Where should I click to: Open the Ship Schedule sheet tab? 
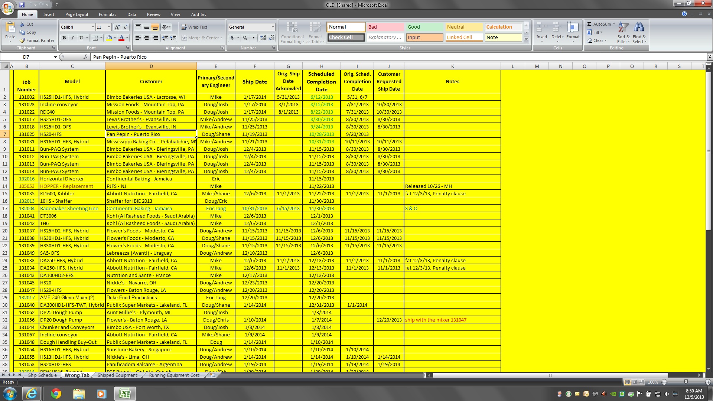pos(42,375)
